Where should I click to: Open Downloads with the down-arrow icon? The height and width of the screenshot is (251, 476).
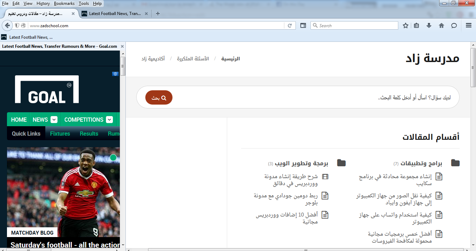[429, 25]
